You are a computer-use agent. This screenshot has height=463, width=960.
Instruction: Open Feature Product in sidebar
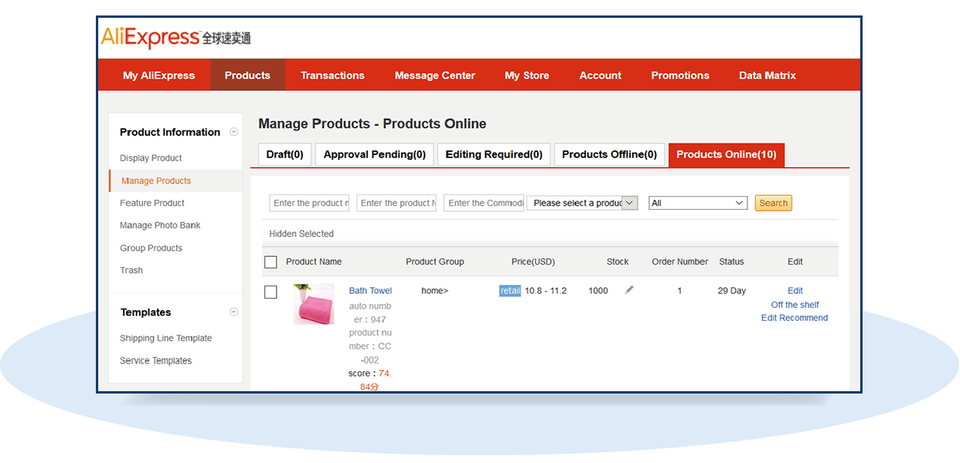(x=152, y=203)
